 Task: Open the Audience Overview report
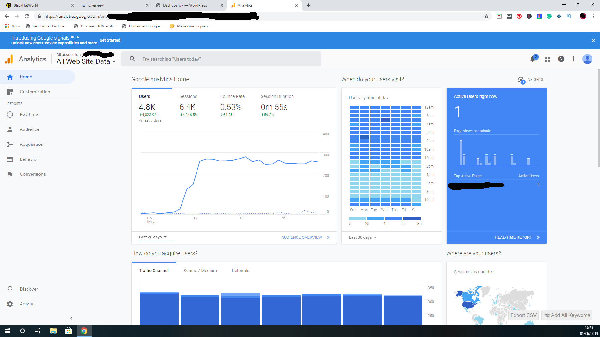coord(305,237)
